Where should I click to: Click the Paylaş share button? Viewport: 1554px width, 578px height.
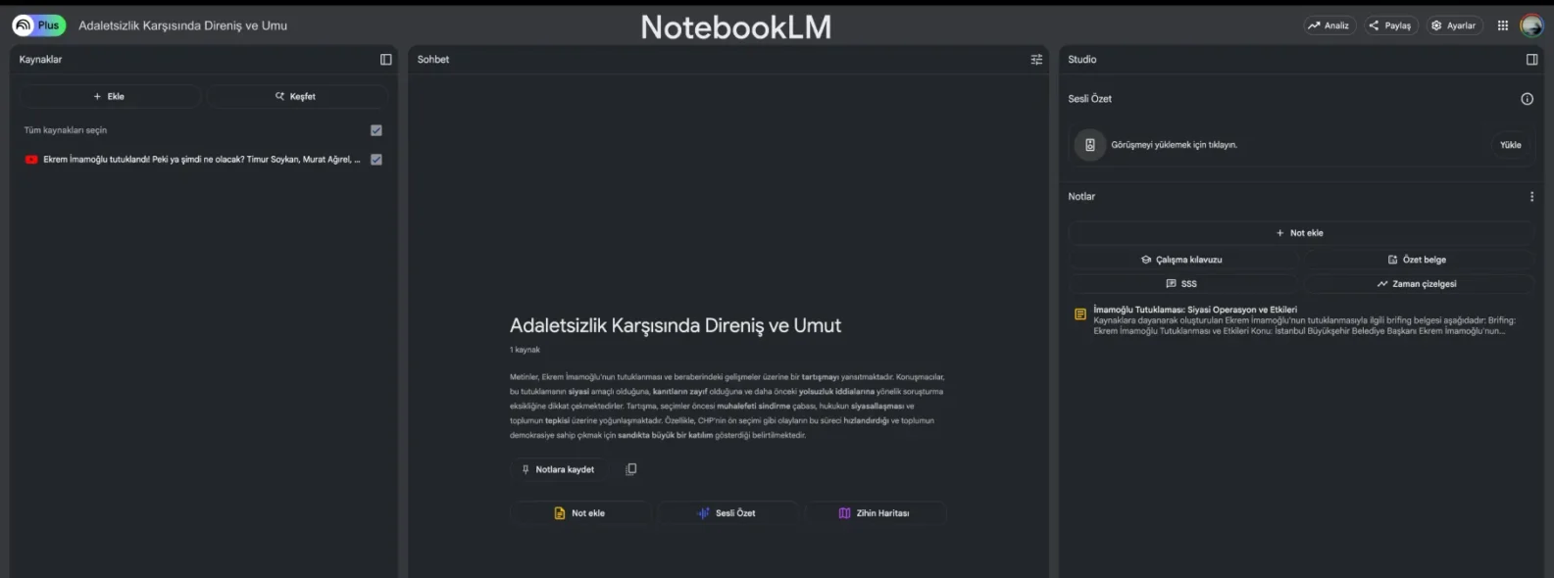[1390, 25]
